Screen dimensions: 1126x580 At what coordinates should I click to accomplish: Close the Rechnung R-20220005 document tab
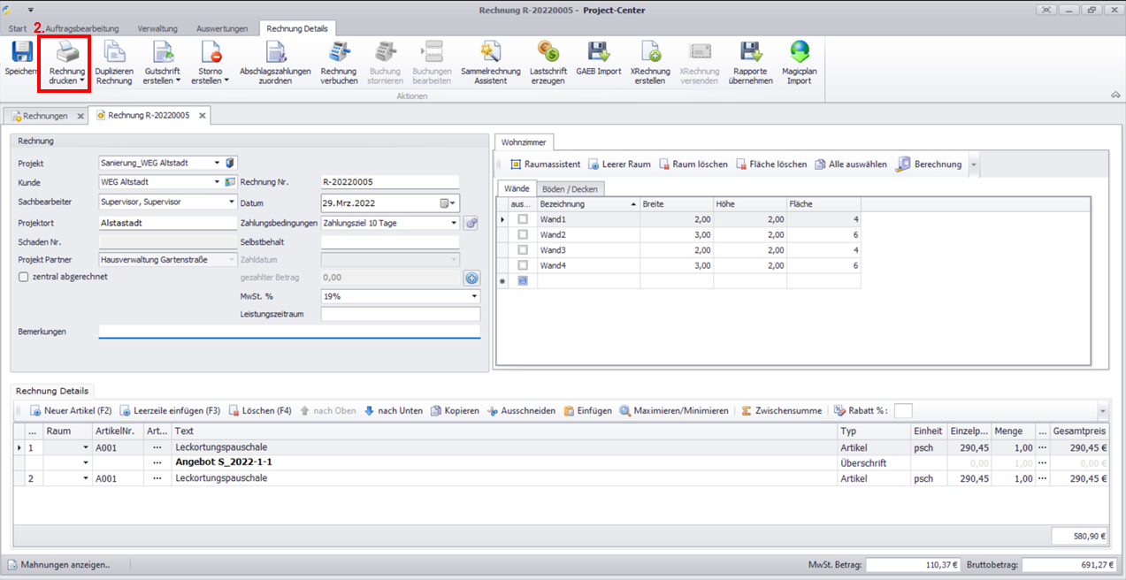pyautogui.click(x=202, y=116)
